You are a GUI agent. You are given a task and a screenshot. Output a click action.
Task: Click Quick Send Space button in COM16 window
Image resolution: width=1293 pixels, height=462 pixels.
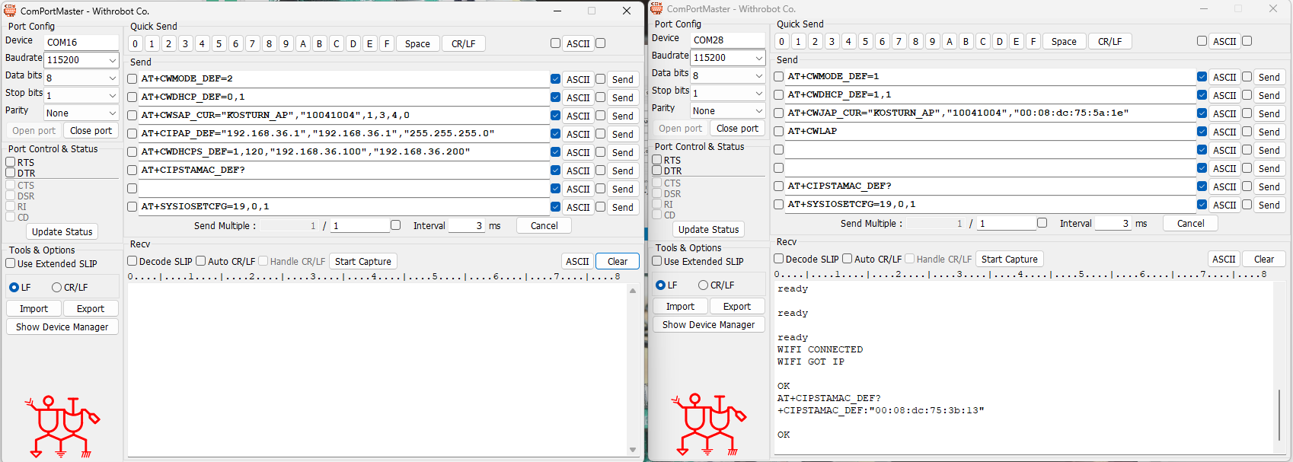click(x=417, y=44)
